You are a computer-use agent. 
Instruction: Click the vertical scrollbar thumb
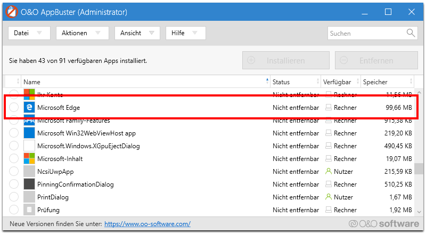pyautogui.click(x=419, y=168)
